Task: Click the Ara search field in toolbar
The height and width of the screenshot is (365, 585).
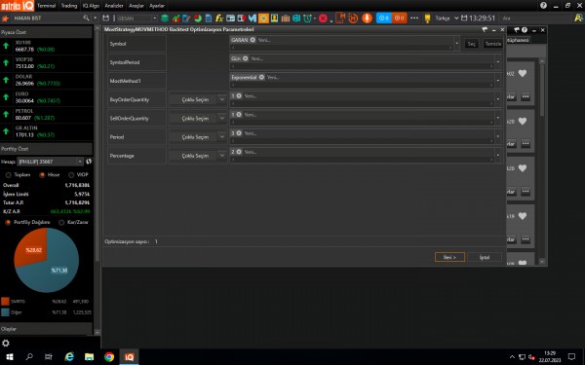Action: coord(535,18)
